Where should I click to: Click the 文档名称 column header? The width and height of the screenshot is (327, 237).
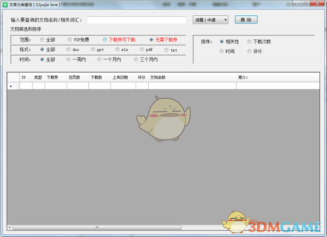[192, 77]
